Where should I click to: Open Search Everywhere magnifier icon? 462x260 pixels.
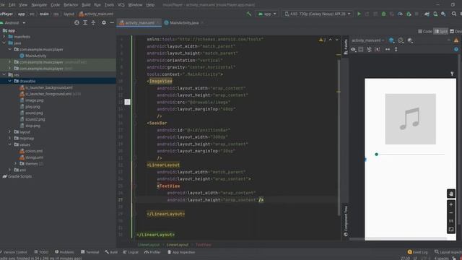(454, 14)
